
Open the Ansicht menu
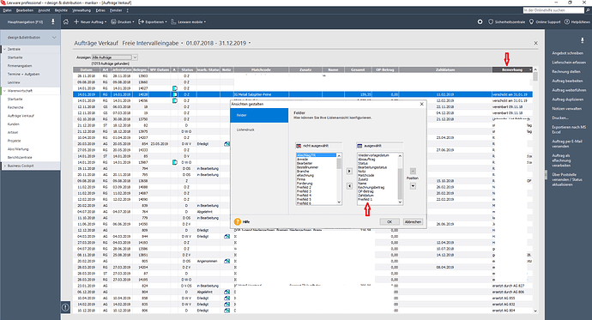click(x=44, y=10)
